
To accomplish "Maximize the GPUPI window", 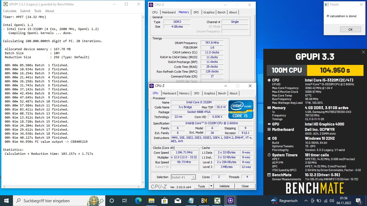I will 126,4.
